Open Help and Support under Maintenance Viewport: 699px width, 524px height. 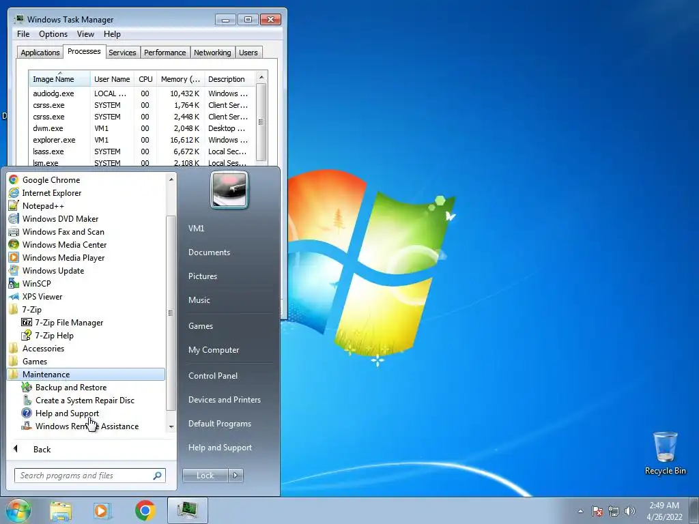point(67,413)
